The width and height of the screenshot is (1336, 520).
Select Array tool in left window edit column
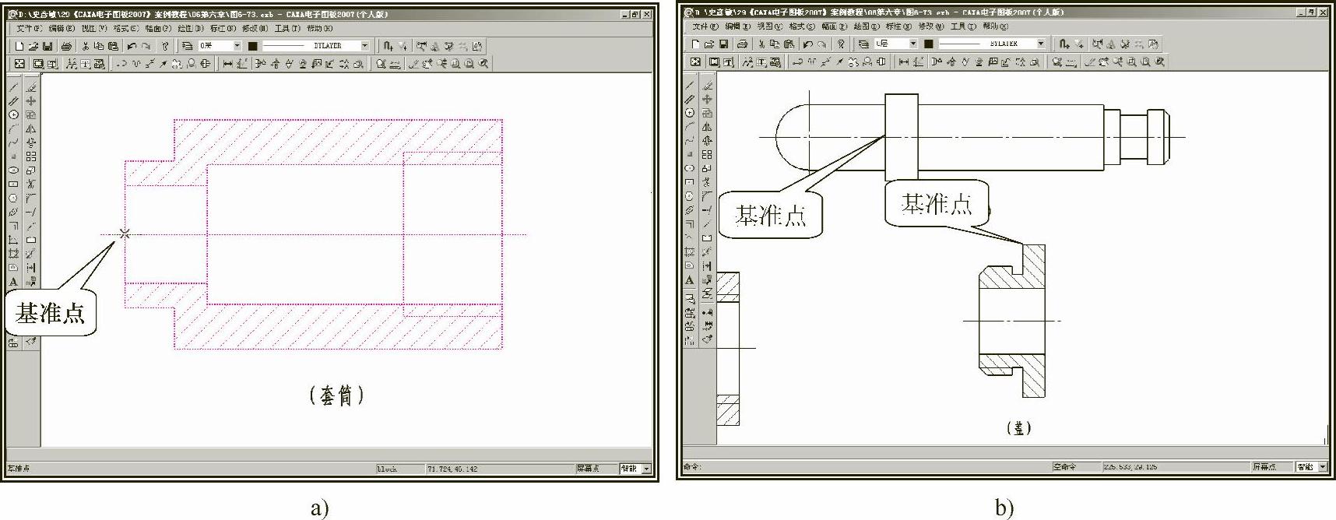pos(30,155)
